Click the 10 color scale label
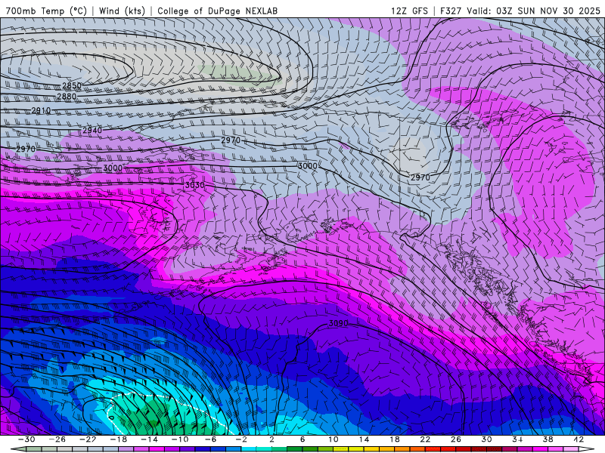This screenshot has height=453, width=605. click(333, 439)
